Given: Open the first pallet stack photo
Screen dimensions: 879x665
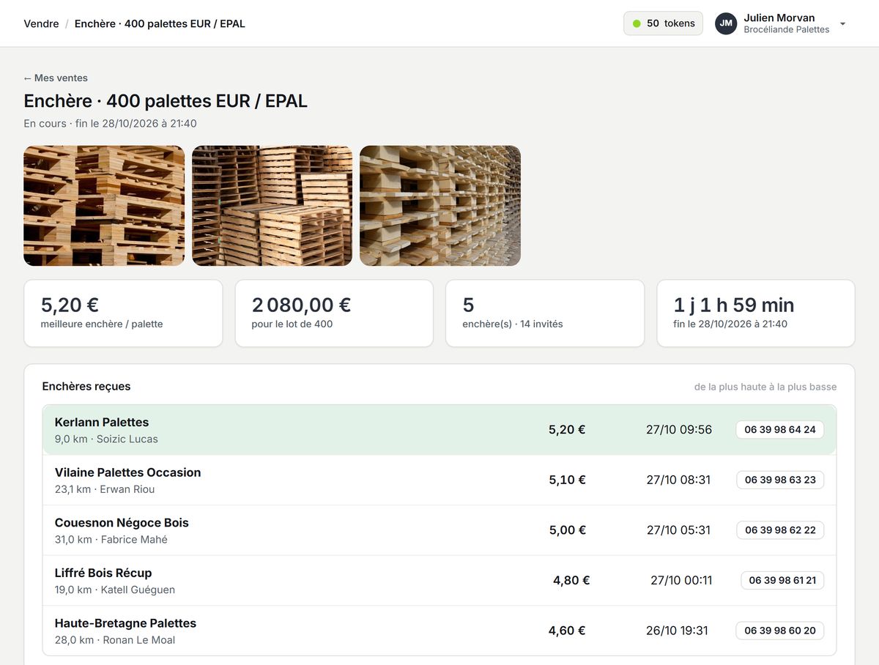Looking at the screenshot, I should coord(104,206).
